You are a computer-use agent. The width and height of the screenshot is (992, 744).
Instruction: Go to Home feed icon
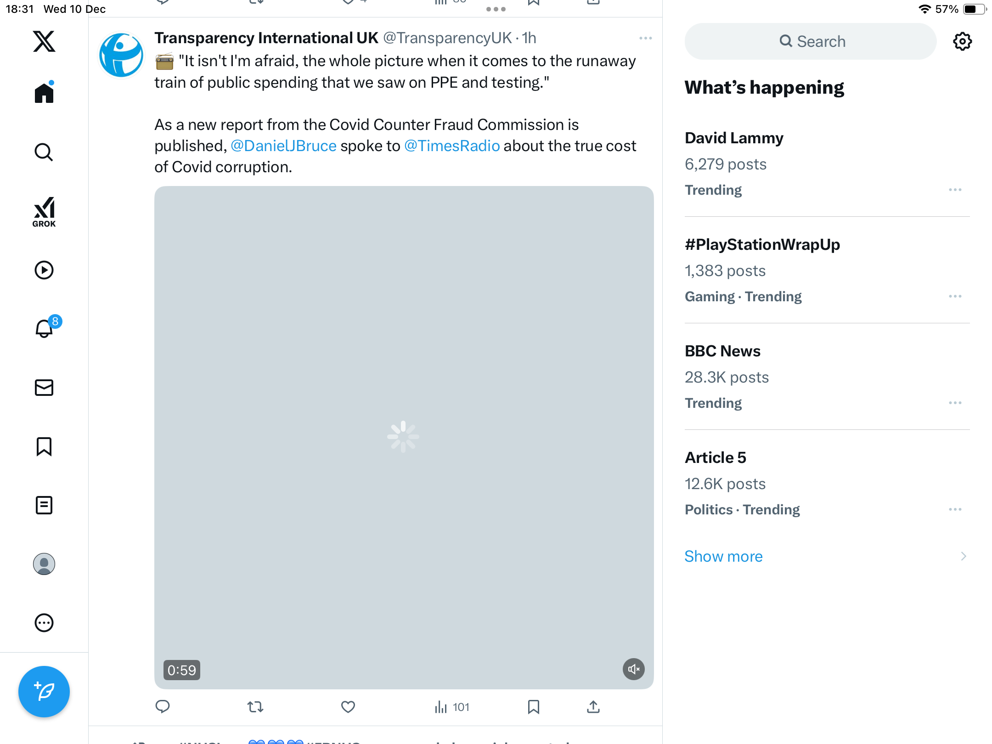(x=44, y=93)
